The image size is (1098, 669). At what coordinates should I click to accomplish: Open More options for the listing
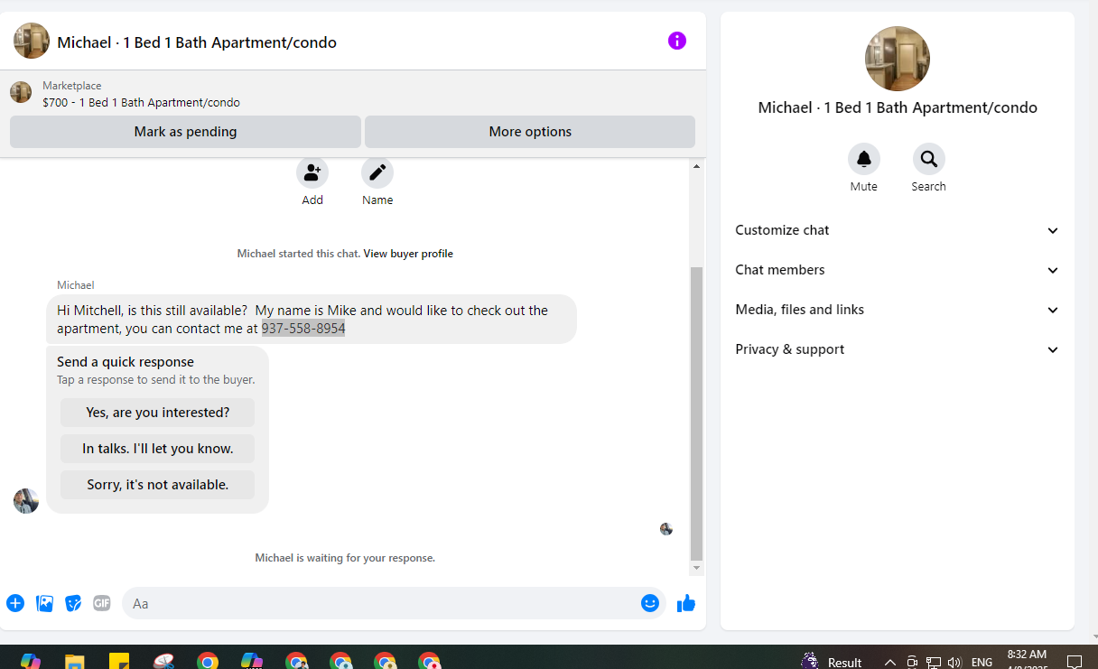(x=530, y=132)
